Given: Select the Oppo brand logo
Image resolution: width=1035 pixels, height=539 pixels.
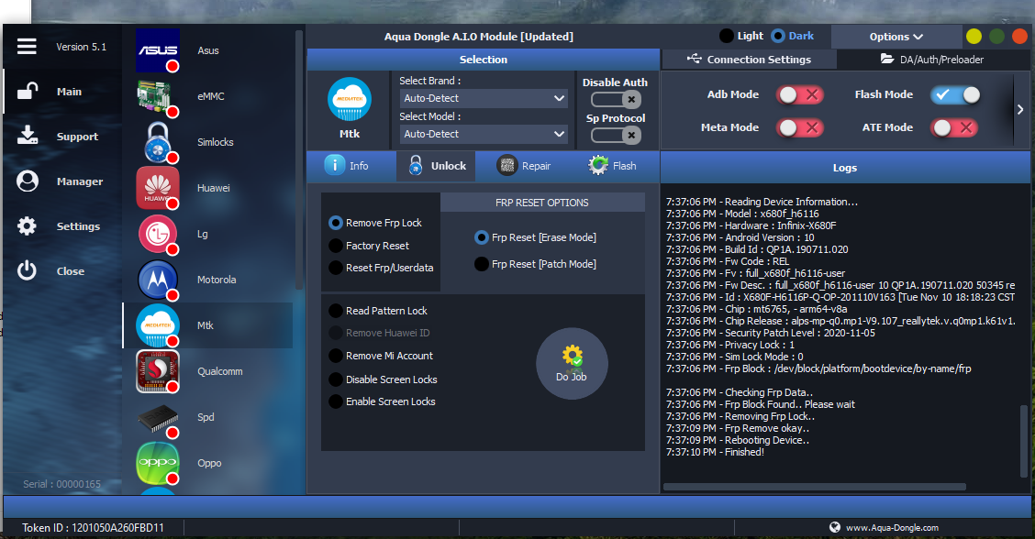Looking at the screenshot, I should (x=158, y=463).
